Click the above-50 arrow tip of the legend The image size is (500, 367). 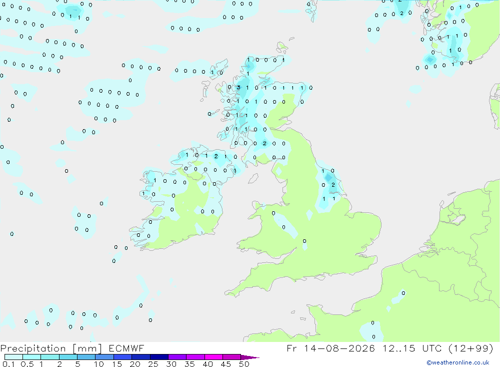(x=249, y=357)
